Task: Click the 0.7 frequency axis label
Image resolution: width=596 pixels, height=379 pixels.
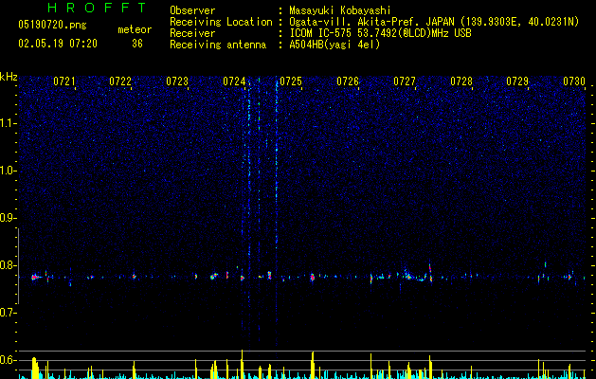Action: (x=8, y=313)
